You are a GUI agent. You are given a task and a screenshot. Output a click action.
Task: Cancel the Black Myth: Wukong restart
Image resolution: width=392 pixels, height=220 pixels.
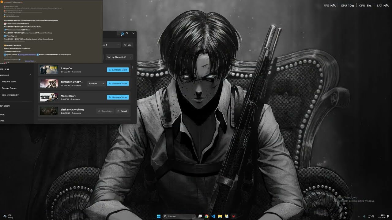[x=122, y=111]
